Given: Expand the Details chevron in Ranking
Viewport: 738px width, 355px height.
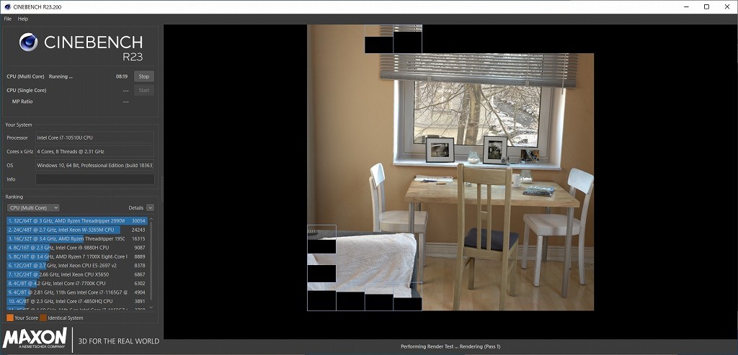Looking at the screenshot, I should (x=150, y=207).
